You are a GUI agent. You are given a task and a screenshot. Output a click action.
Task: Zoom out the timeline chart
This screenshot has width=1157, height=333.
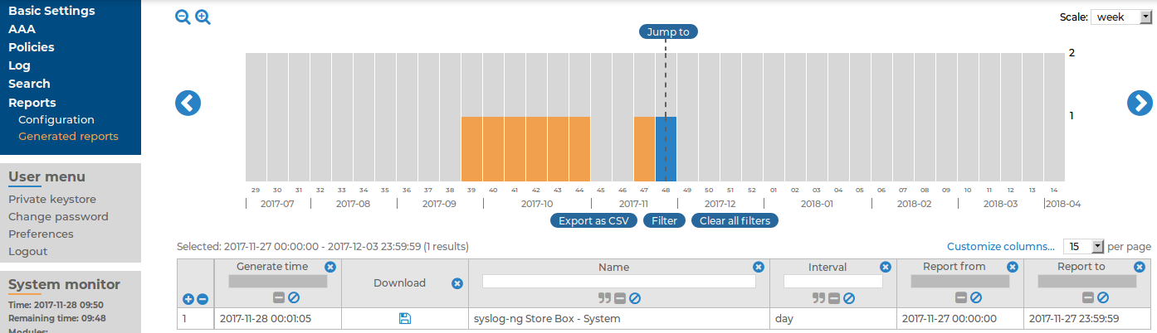pyautogui.click(x=183, y=17)
